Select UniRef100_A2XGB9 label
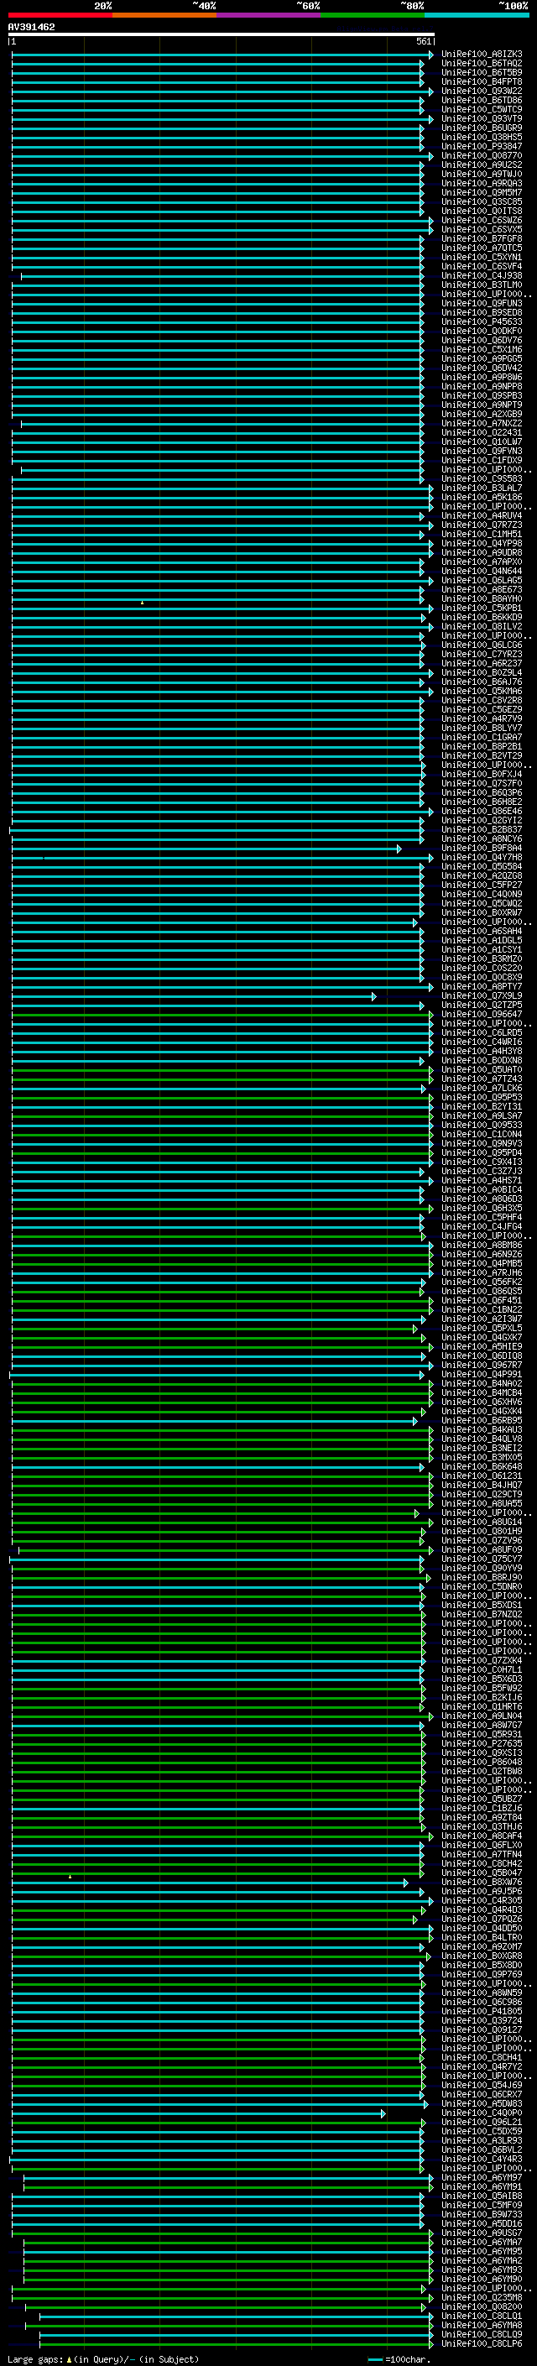The image size is (537, 2366). 482,415
